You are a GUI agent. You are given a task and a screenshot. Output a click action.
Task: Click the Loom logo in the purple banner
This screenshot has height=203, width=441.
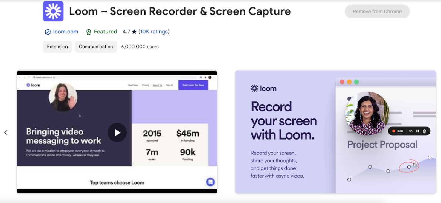pyautogui.click(x=263, y=88)
